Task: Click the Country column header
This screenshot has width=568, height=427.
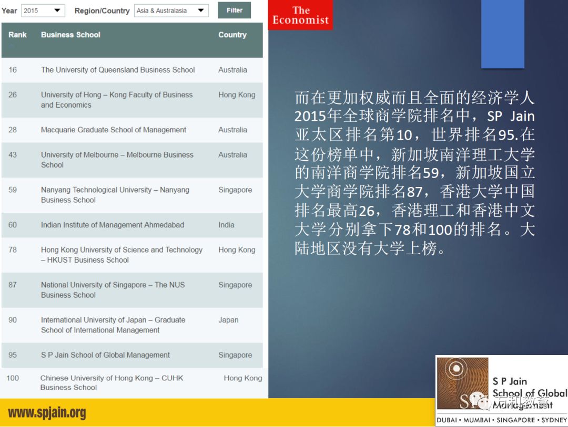Action: (232, 35)
